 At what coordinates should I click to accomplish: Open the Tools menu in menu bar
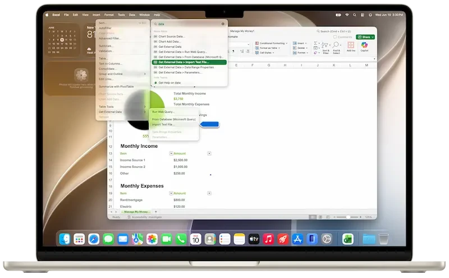coord(121,15)
